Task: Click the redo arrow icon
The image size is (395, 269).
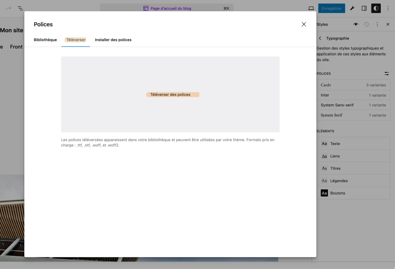Action: coord(8,8)
